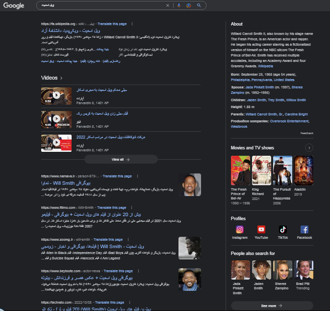Screen dimensions: 330x311
Task: Click See more people button
Action: 272,306
